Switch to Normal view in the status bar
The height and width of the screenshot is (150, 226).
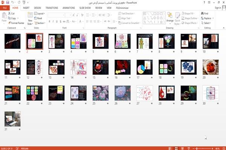click(170, 148)
